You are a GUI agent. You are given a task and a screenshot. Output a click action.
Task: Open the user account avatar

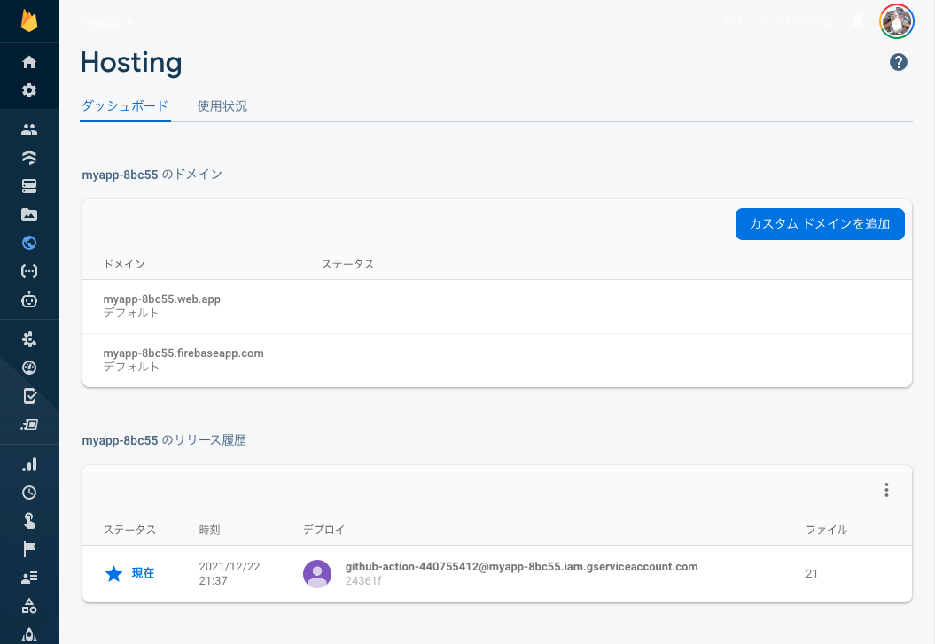[x=896, y=21]
